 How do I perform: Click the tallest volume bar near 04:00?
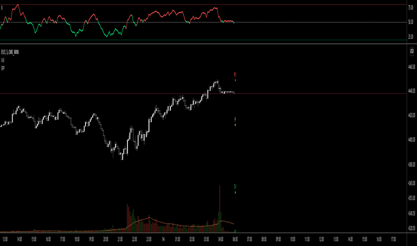220,209
